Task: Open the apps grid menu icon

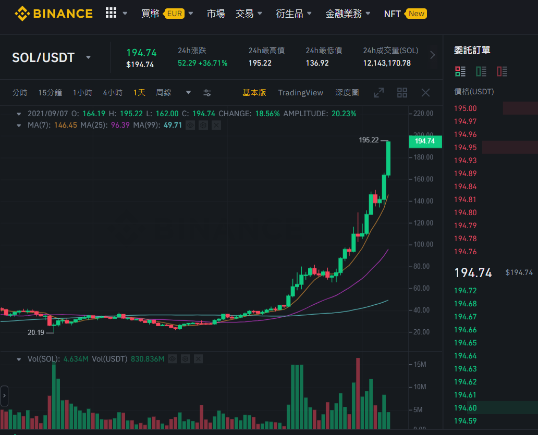Action: click(x=111, y=13)
